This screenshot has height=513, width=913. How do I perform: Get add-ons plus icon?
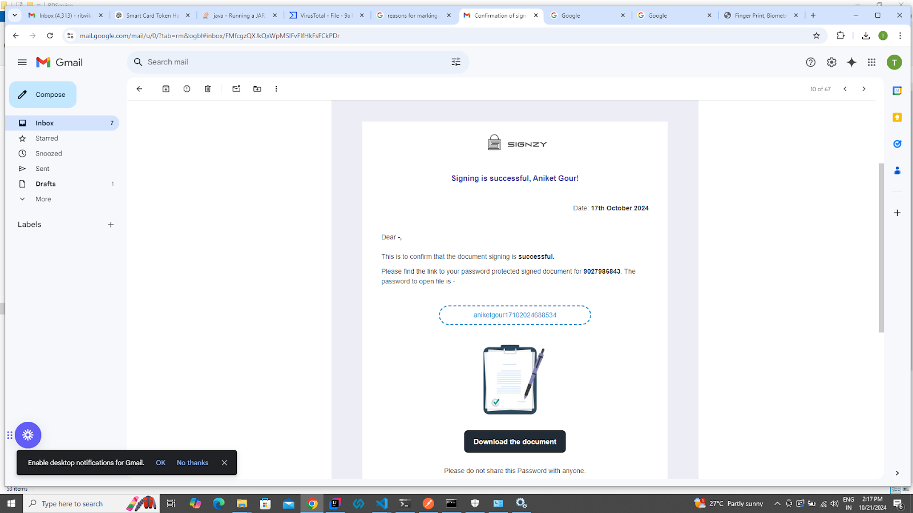897,213
